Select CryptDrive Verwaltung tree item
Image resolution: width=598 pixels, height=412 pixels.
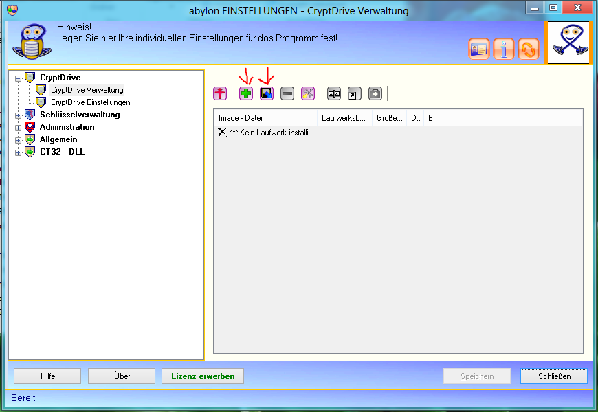tap(87, 90)
